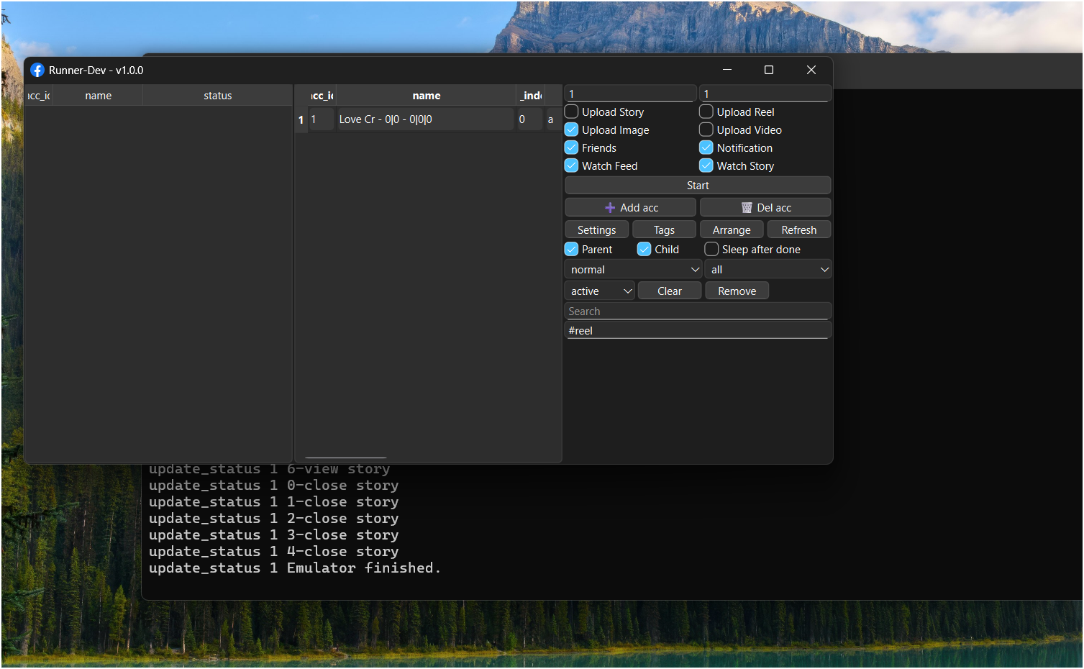The image size is (1084, 669).
Task: Click the Search input field
Action: coord(697,311)
